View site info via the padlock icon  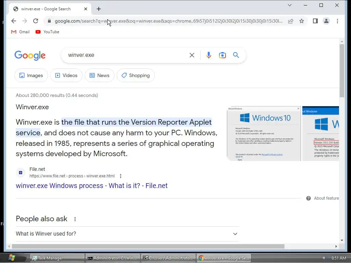click(49, 21)
